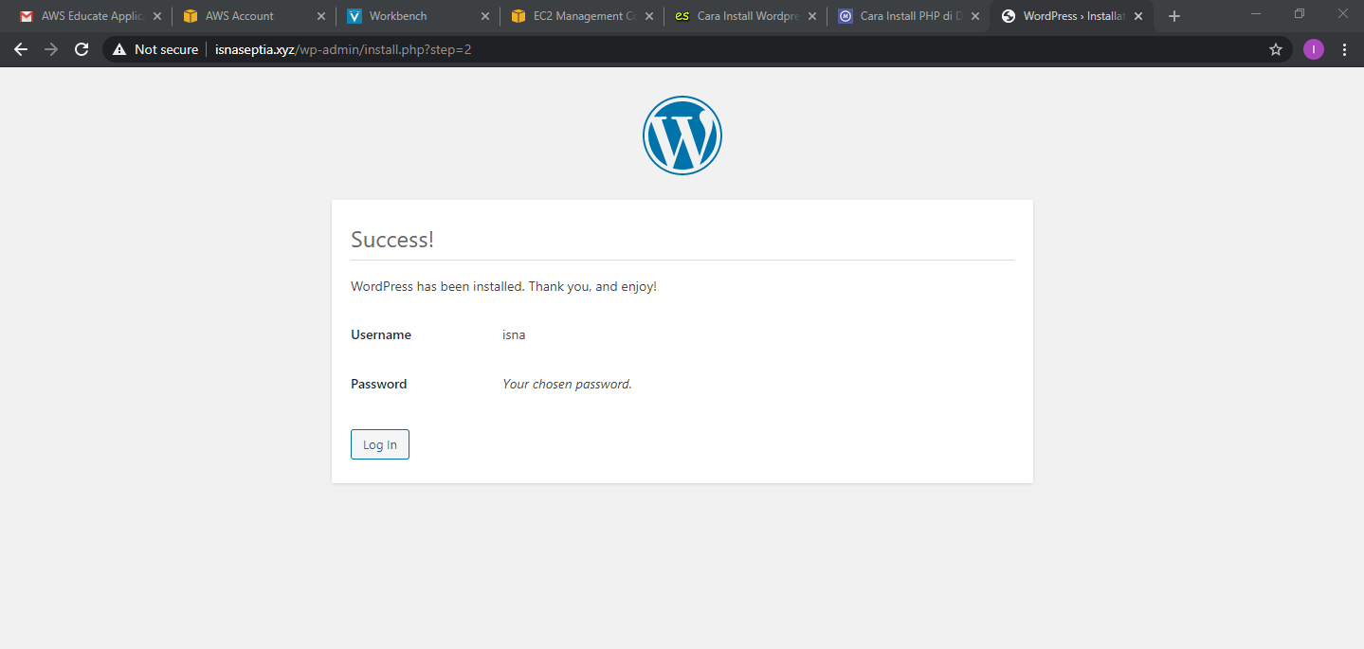Open the user profile avatar
This screenshot has width=1364, height=649.
click(1313, 49)
